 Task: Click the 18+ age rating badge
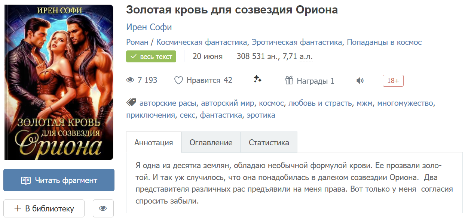393,81
